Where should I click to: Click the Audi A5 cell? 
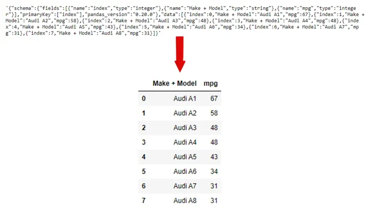pos(185,157)
